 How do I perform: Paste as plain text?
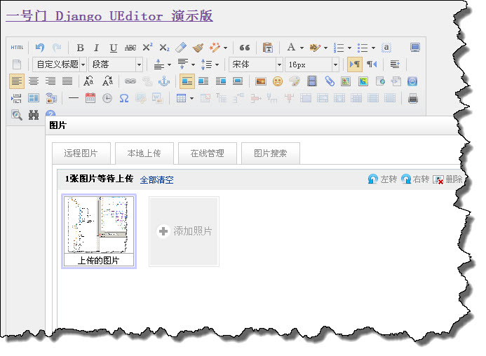(x=267, y=48)
